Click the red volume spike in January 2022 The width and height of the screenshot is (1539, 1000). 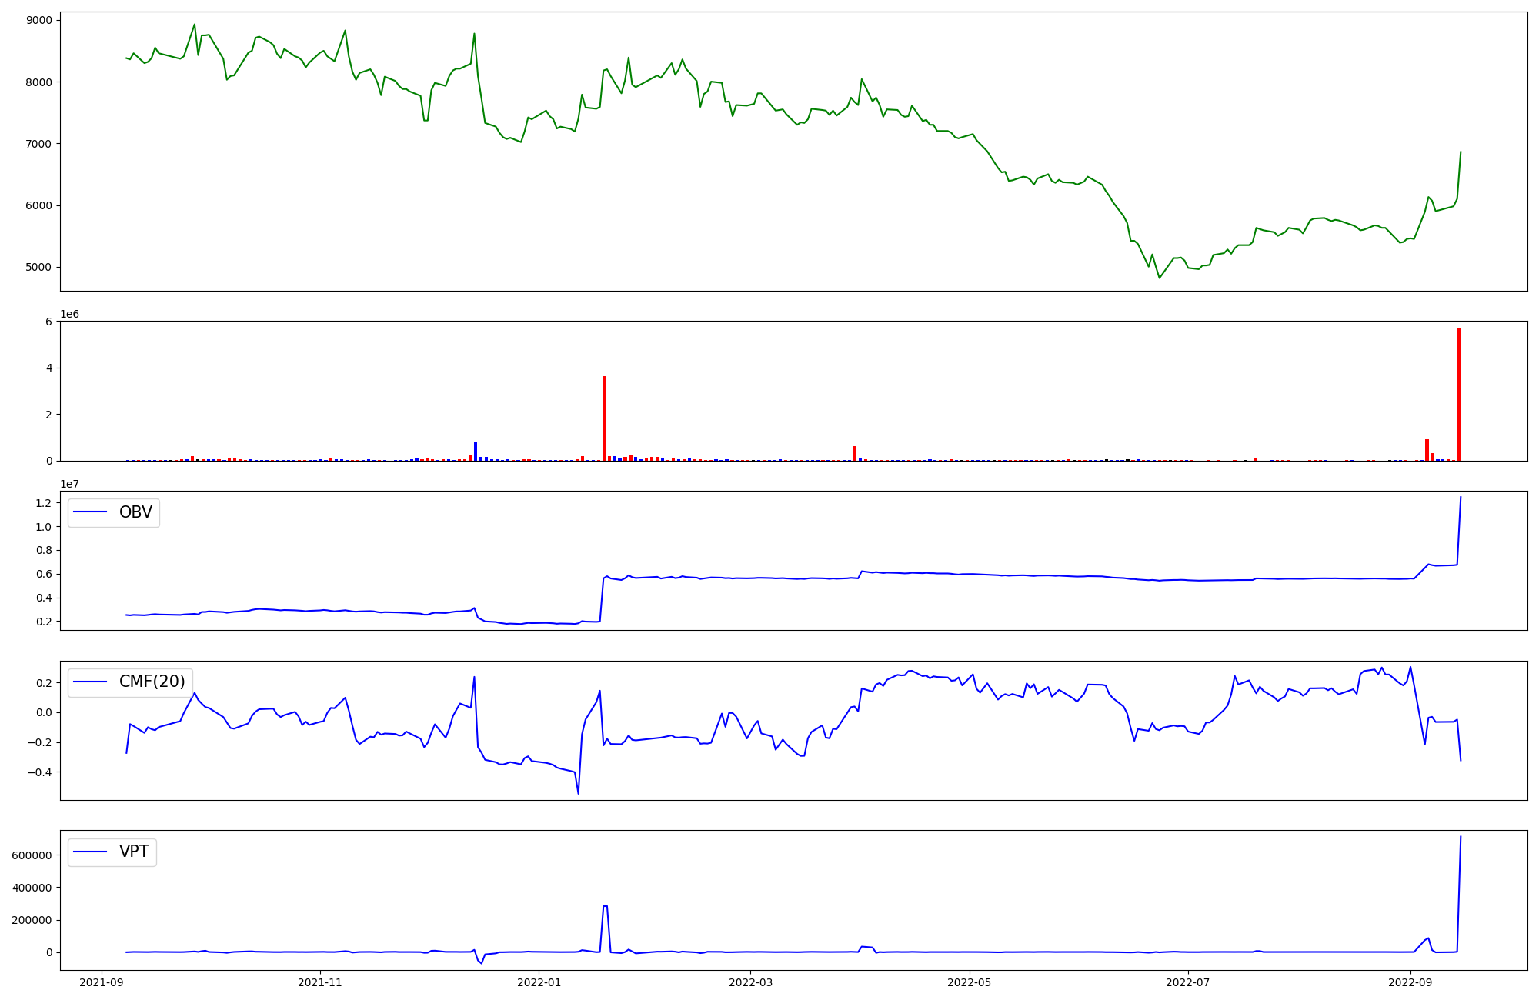[x=604, y=419]
